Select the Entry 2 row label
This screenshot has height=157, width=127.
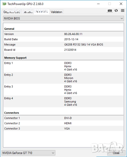[8, 75]
